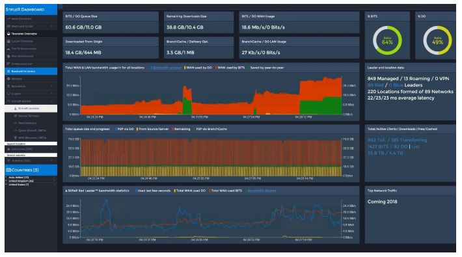Viewport: 462px width, 257px height.
Task: Click the Countries (3) map icon
Action: point(8,170)
